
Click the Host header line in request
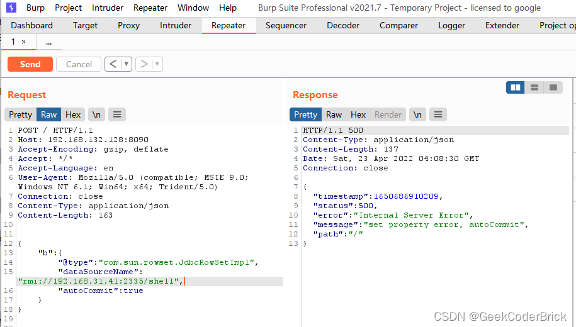click(83, 140)
